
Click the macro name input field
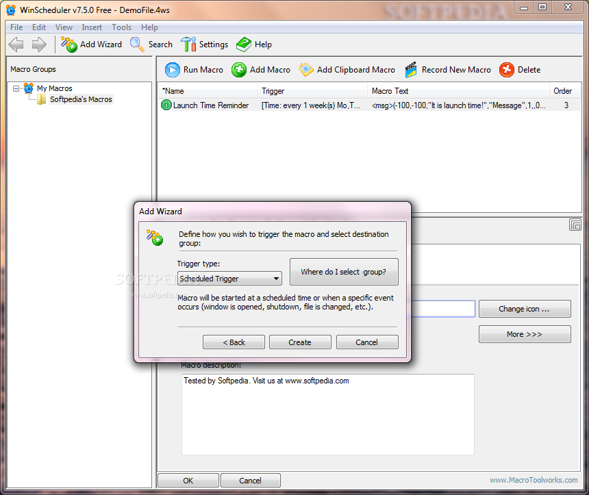point(443,309)
